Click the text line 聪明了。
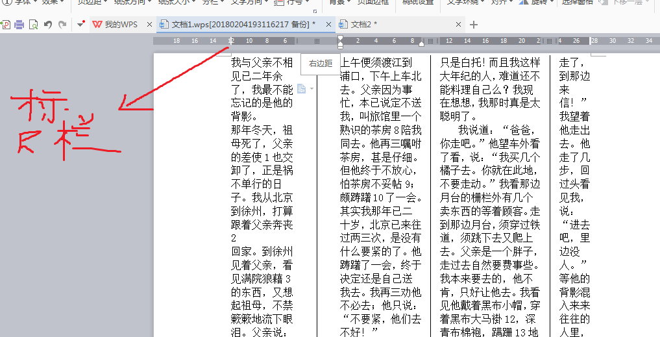This screenshot has width=660, height=337. coord(458,116)
